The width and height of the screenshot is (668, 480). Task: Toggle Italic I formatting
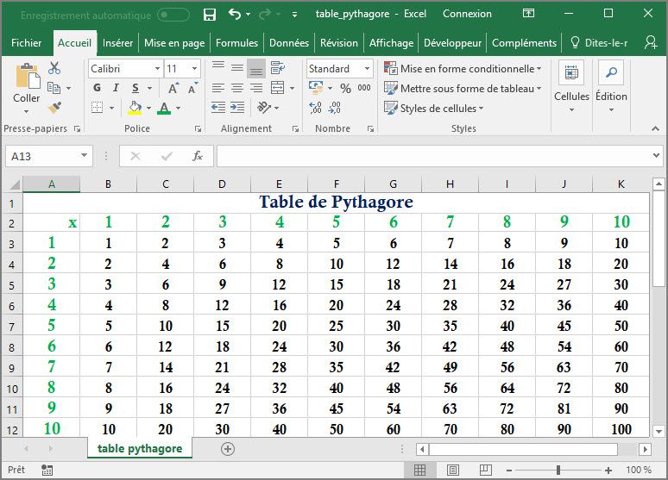point(116,88)
